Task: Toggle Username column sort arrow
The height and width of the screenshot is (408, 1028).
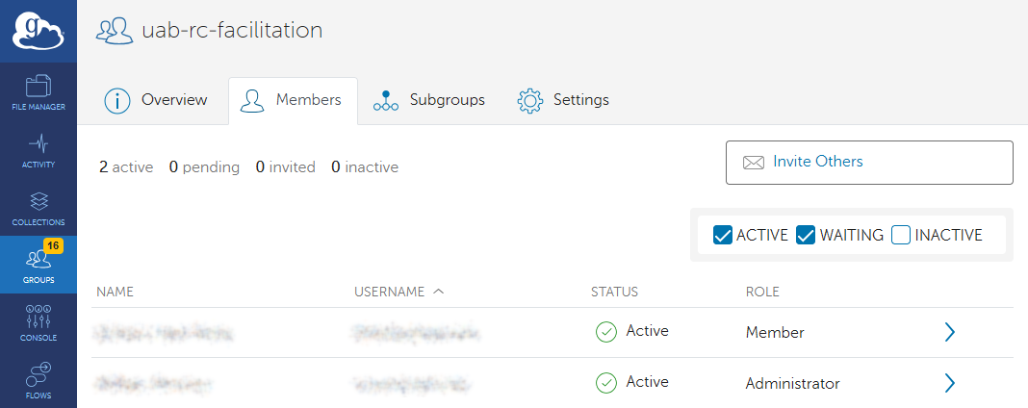Action: click(x=439, y=291)
